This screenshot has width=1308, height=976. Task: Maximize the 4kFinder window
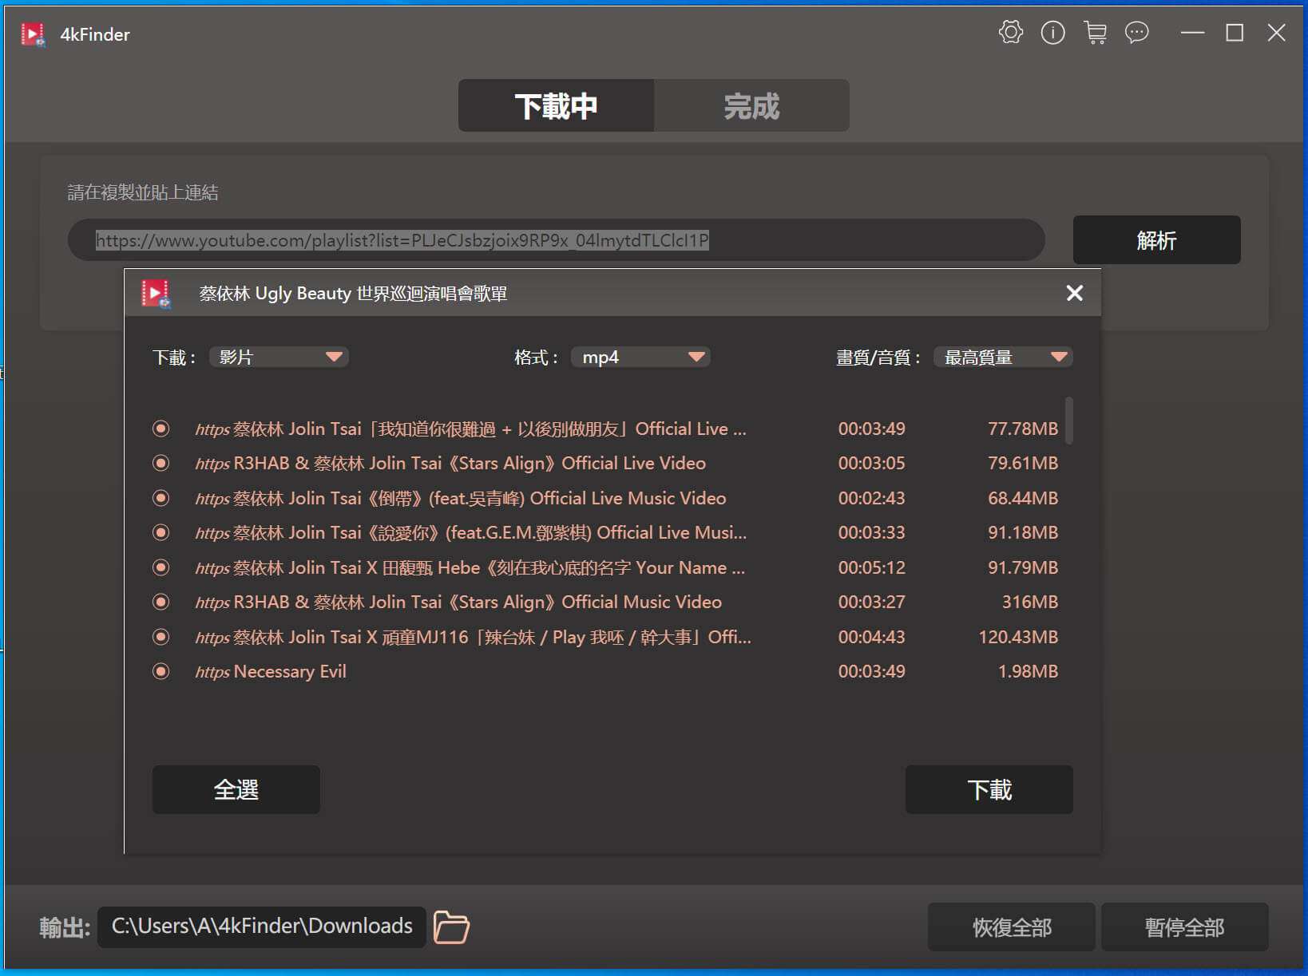pyautogui.click(x=1235, y=33)
